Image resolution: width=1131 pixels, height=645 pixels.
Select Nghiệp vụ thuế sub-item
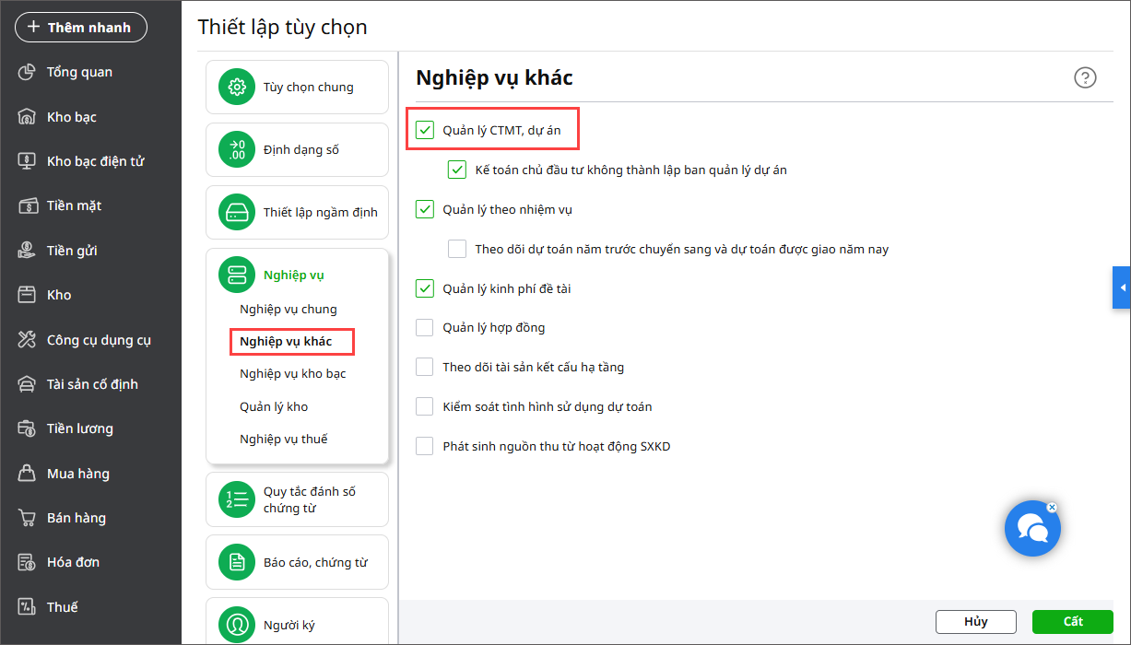coord(284,439)
